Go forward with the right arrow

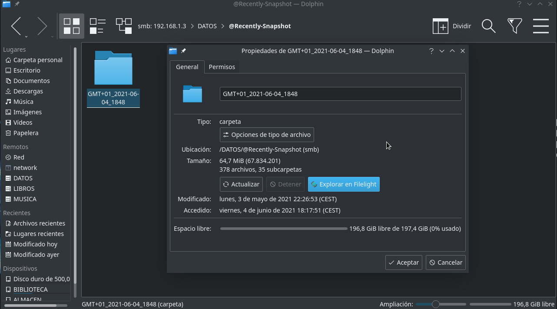click(x=42, y=26)
